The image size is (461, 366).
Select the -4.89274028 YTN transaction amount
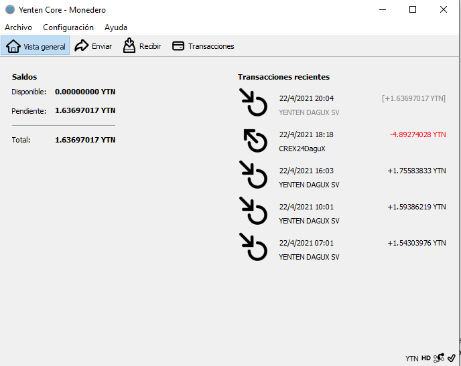(x=417, y=134)
